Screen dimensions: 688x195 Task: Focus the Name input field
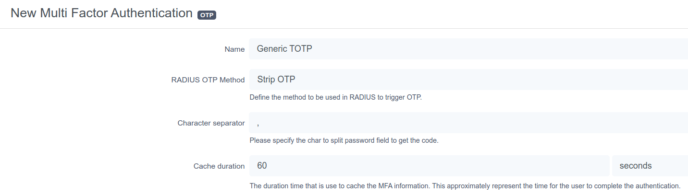point(468,49)
